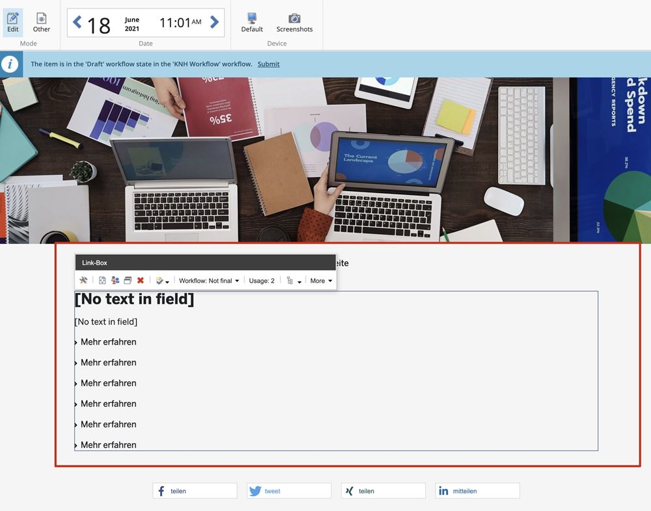The image size is (651, 511).
Task: Advance date with right arrow
Action: [x=214, y=23]
